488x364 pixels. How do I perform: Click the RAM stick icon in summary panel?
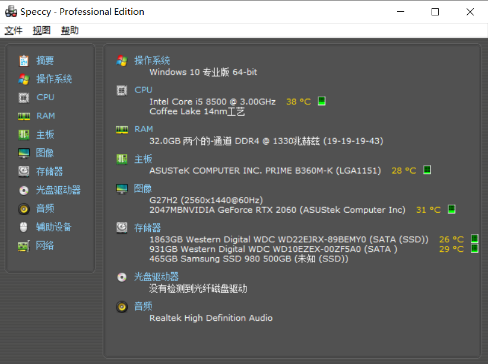(122, 129)
